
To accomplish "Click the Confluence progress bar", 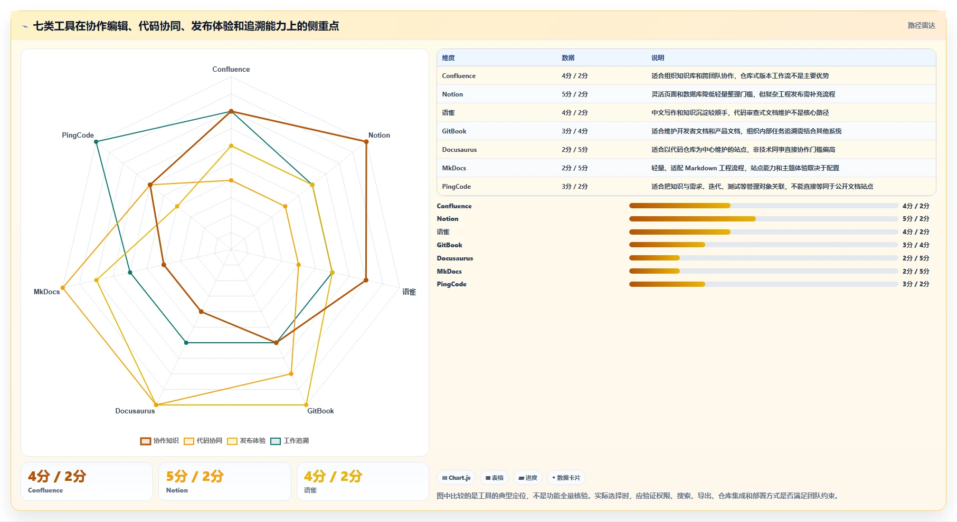I will pos(763,206).
